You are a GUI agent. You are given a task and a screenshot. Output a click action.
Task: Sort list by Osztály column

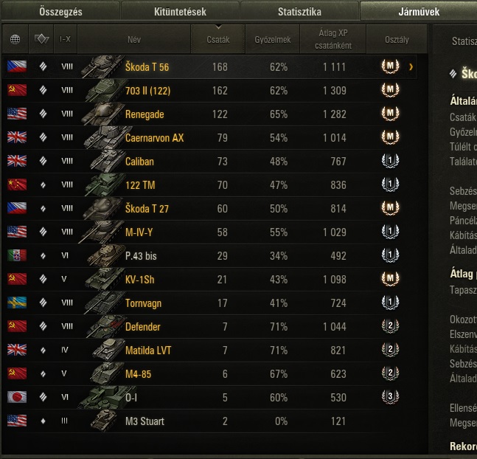coord(397,39)
